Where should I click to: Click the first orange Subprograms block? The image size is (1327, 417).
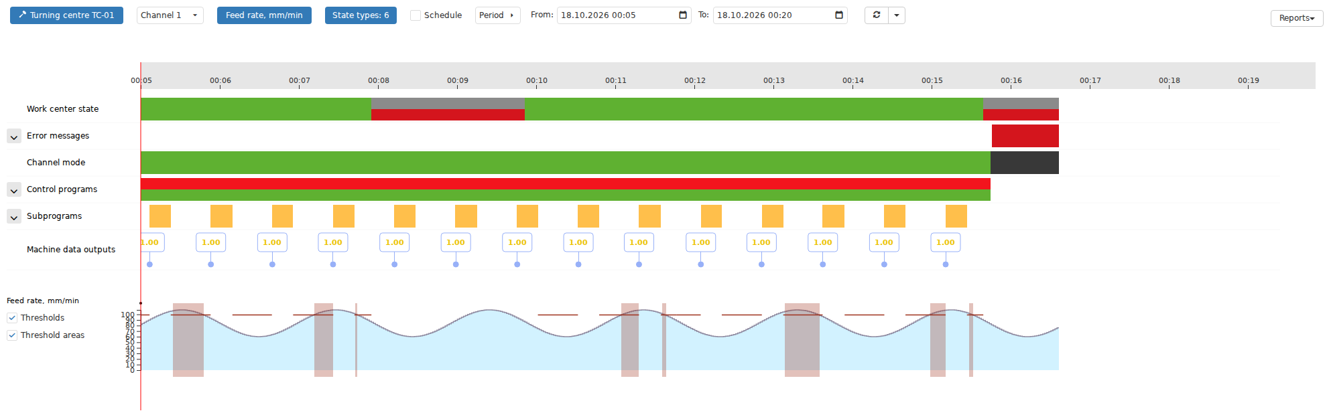click(x=160, y=216)
